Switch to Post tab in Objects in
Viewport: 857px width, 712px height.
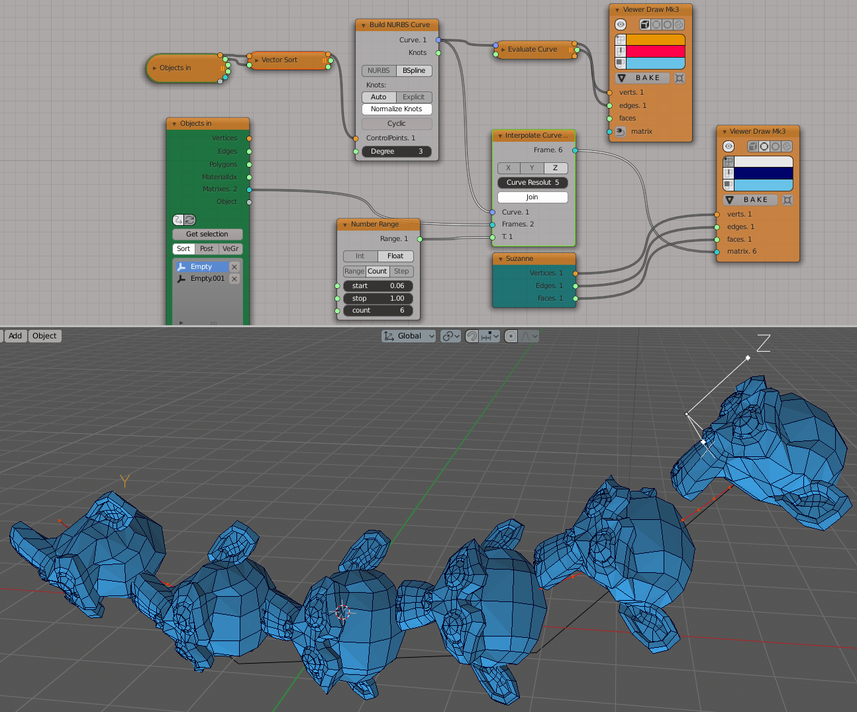207,249
